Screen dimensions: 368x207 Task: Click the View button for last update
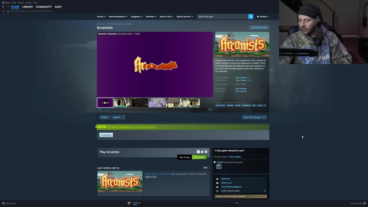click(x=205, y=168)
